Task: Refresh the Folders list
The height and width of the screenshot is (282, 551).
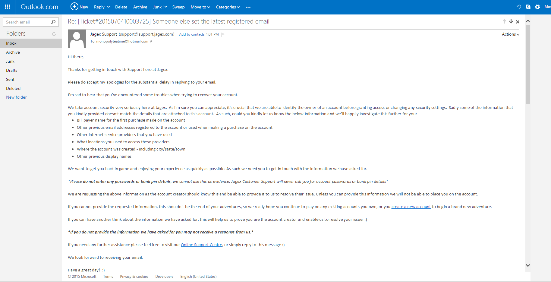Action: tap(54, 34)
